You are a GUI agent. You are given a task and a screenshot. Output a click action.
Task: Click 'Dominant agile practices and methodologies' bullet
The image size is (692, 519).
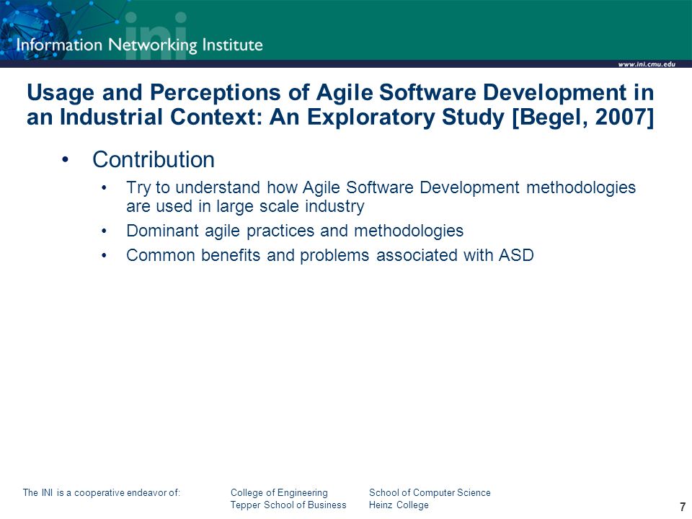pyautogui.click(x=295, y=231)
